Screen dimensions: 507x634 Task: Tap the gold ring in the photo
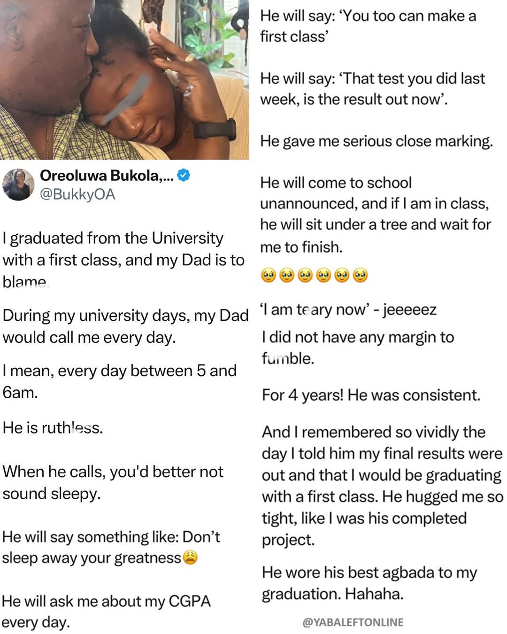(x=189, y=57)
